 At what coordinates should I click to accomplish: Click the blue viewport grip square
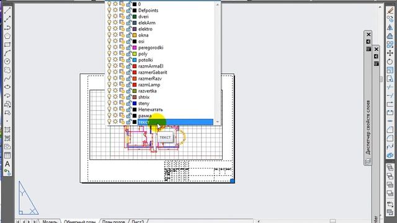coord(233,181)
